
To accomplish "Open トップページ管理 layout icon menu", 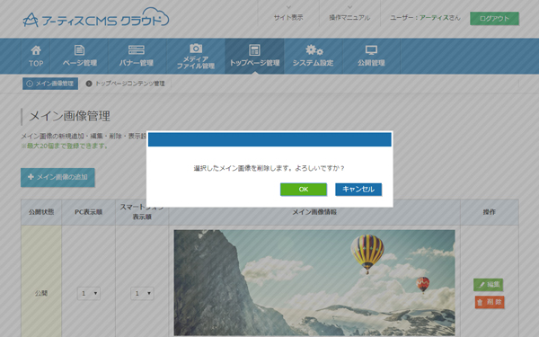I will [254, 56].
